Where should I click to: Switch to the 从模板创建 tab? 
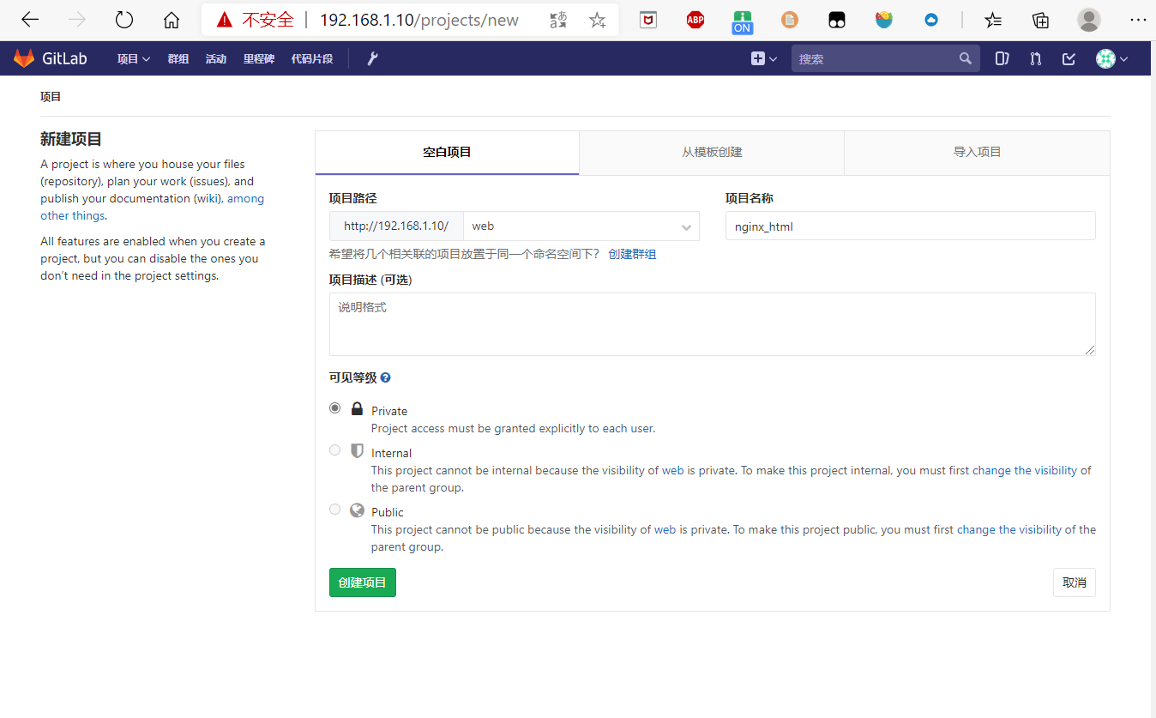(712, 153)
